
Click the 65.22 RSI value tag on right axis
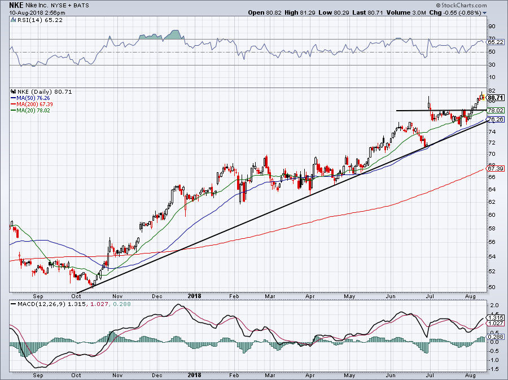point(496,42)
